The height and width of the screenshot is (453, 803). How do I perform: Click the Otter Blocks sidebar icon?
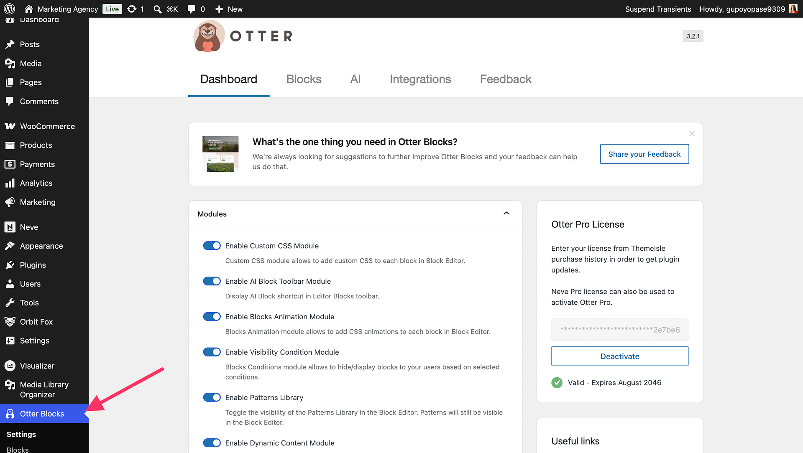tap(10, 414)
